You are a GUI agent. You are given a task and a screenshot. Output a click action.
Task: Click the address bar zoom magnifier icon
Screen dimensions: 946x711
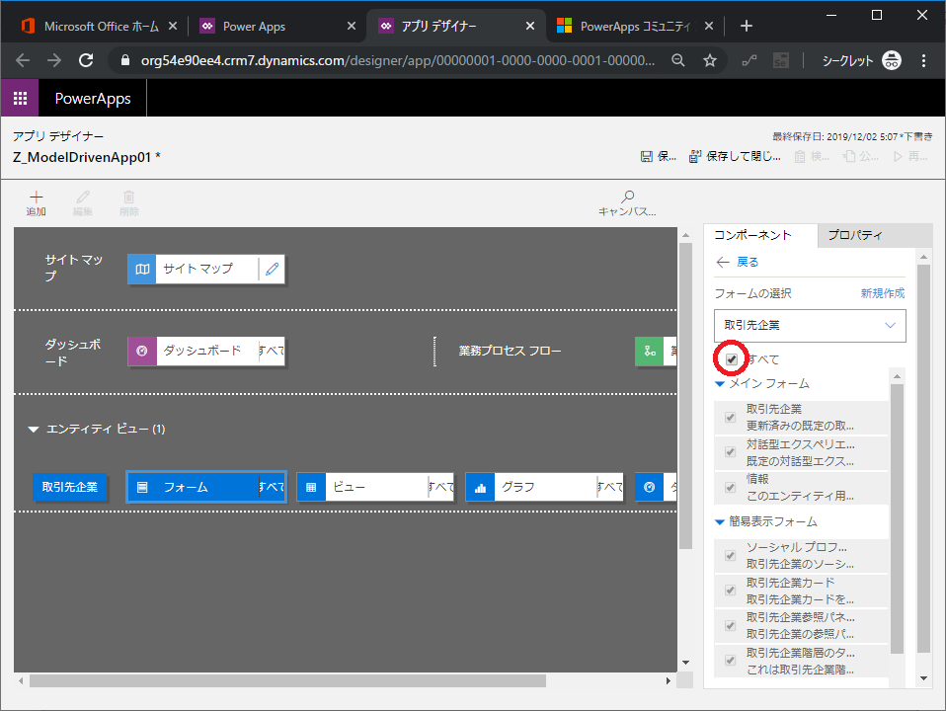click(x=678, y=60)
